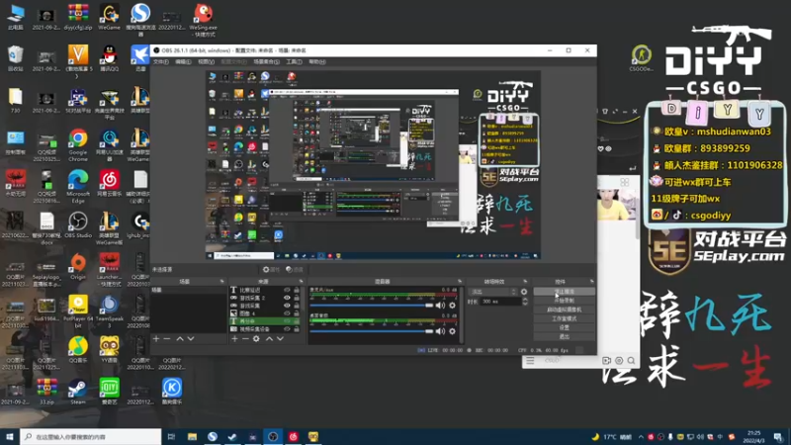Open 场景集合(S) menu in OBS
The height and width of the screenshot is (445, 791).
[267, 61]
